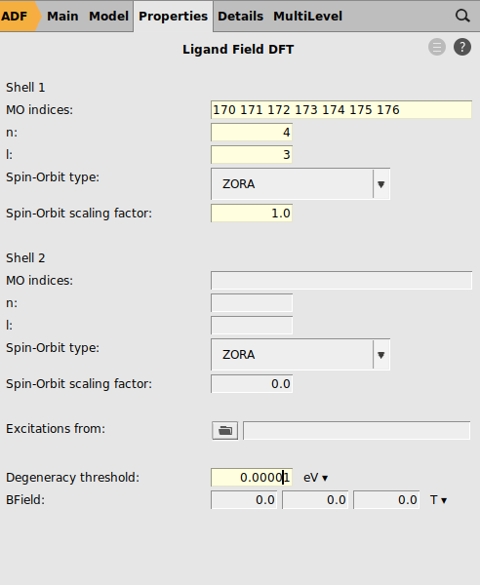Click Shell 1 l field with value 3
Image resolution: width=480 pixels, height=585 pixels.
coord(252,154)
